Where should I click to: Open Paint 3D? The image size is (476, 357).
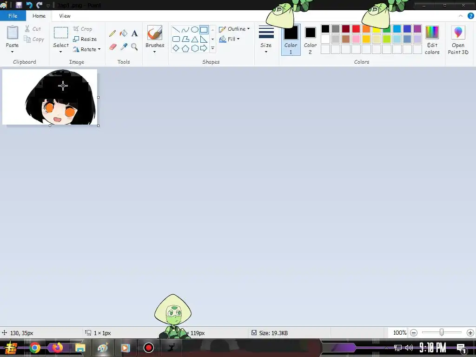pyautogui.click(x=458, y=40)
